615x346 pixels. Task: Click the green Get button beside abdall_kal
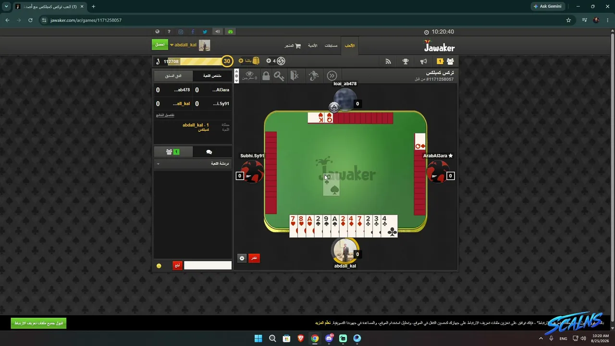point(160,45)
